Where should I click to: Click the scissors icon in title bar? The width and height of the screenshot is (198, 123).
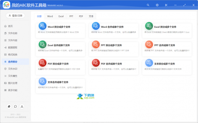(x=166, y=5)
